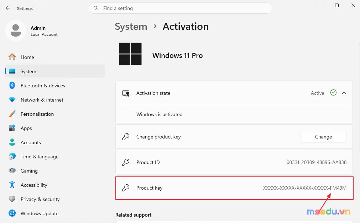Open Network & internet wifi icon
This screenshot has height=223, width=360.
pyautogui.click(x=12, y=99)
